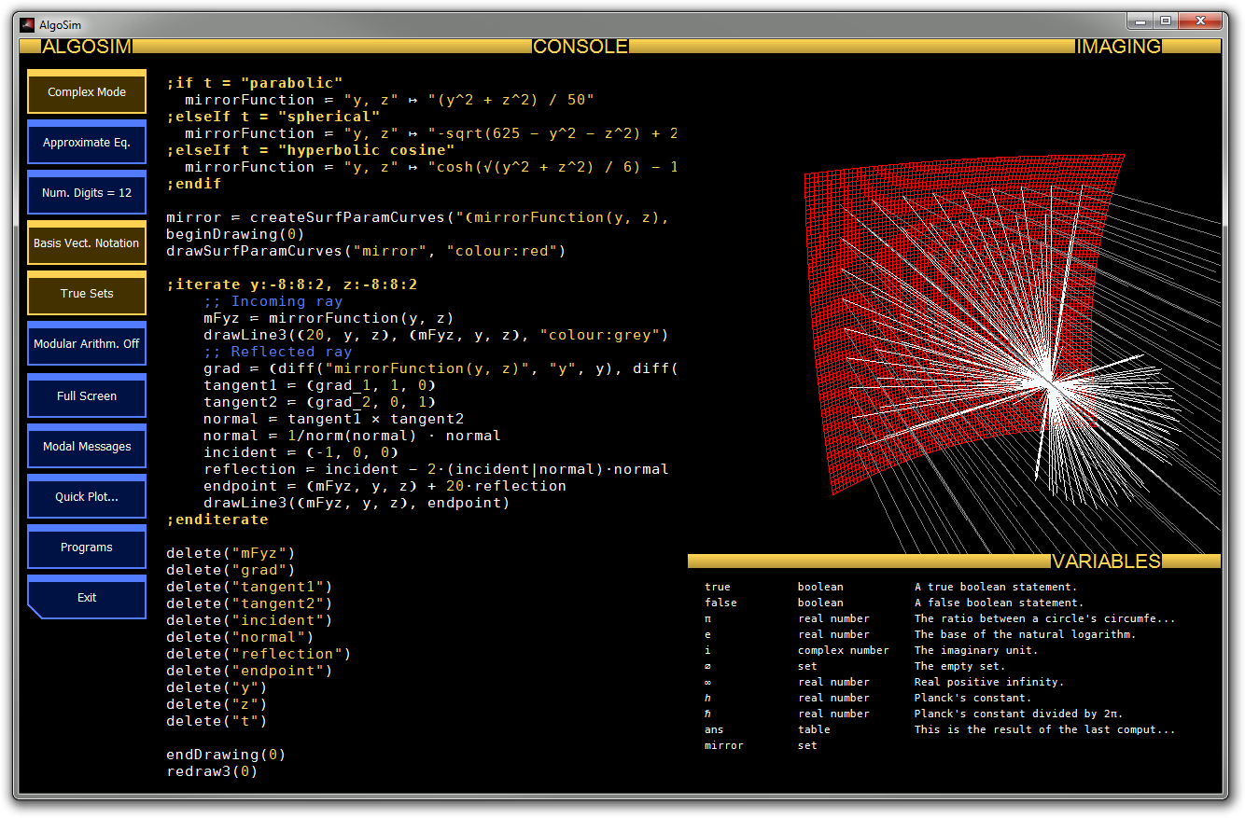The width and height of the screenshot is (1245, 818).
Task: Click the Exit button
Action: point(87,597)
